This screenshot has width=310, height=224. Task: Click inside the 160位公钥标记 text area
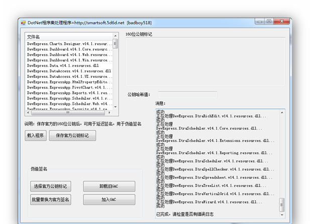point(205,61)
